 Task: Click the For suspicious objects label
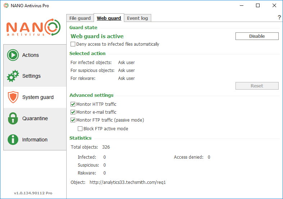coord(93,71)
